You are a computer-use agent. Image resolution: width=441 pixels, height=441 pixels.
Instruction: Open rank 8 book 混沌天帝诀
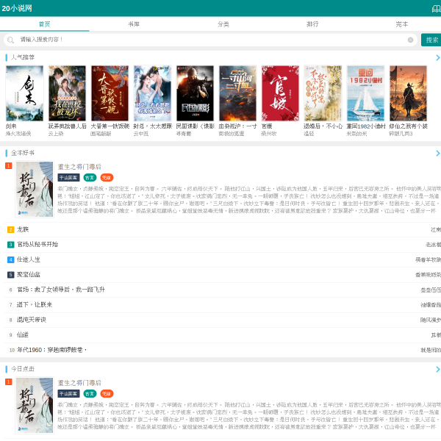click(x=32, y=320)
